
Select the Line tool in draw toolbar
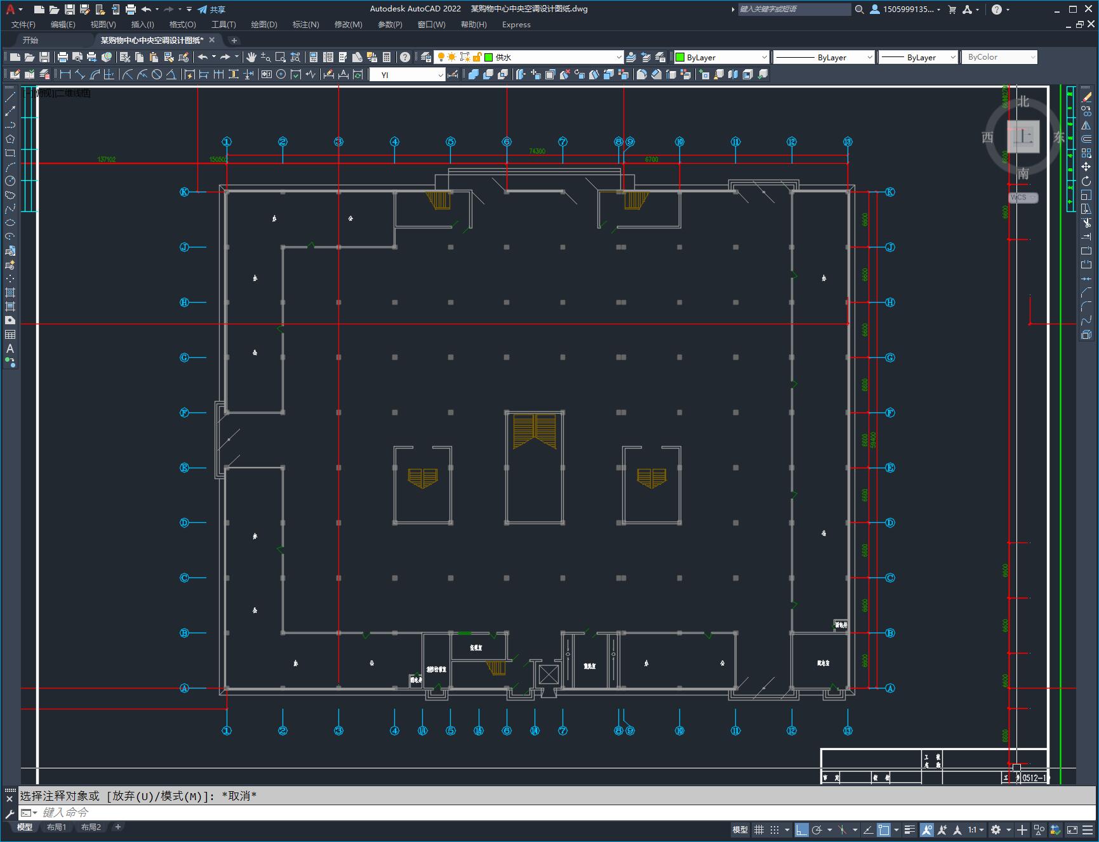[x=10, y=97]
